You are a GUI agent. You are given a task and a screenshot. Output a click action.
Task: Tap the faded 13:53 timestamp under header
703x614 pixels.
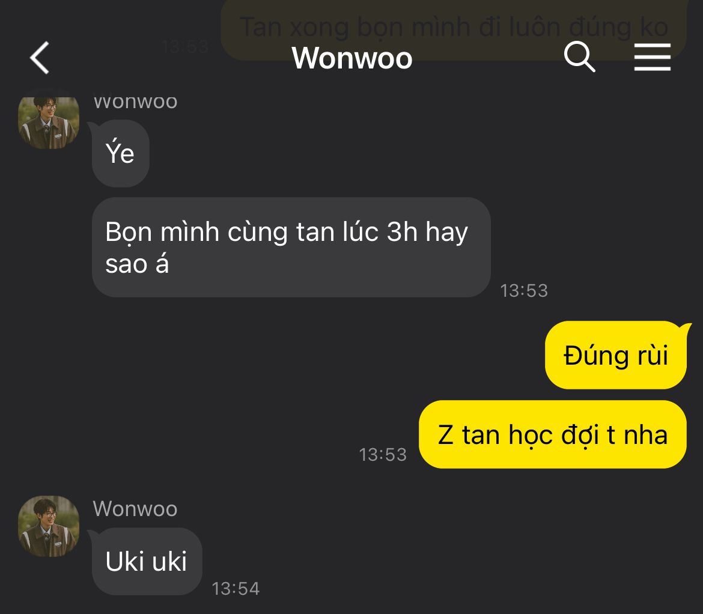coord(185,47)
